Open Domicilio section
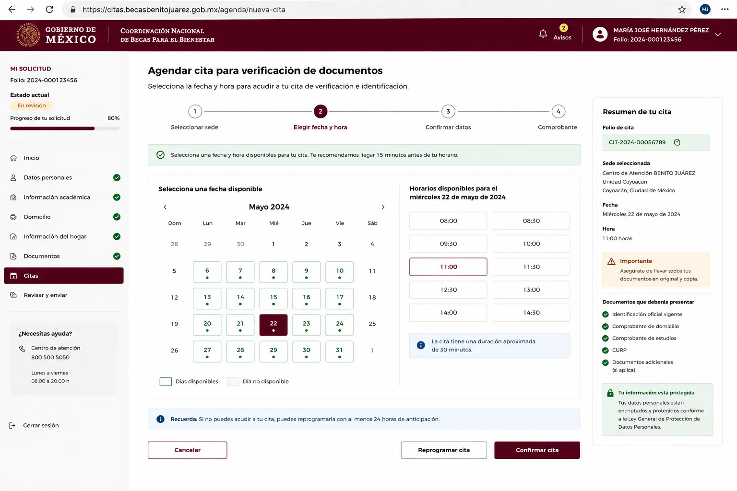737x491 pixels. pos(64,217)
